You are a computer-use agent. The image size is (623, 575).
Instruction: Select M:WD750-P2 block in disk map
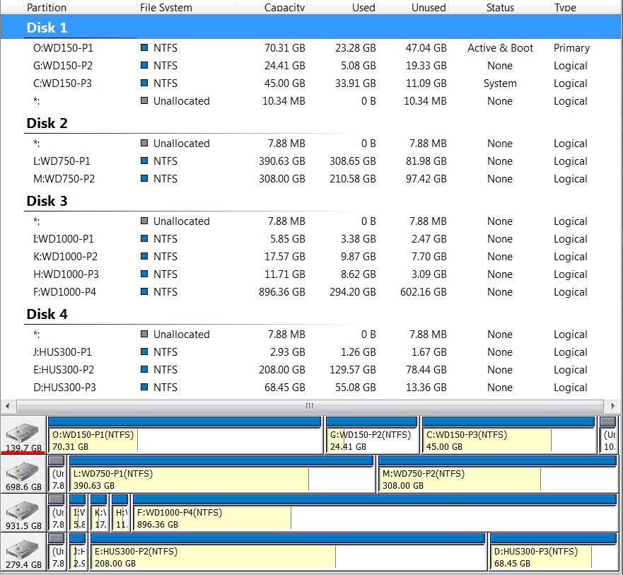coord(497,474)
